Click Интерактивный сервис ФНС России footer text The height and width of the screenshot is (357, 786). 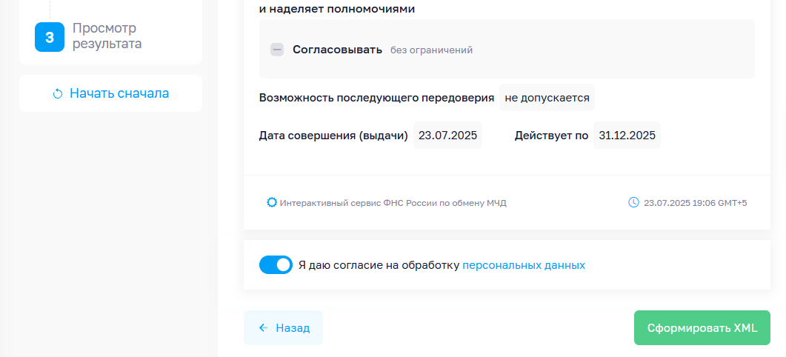click(x=393, y=203)
